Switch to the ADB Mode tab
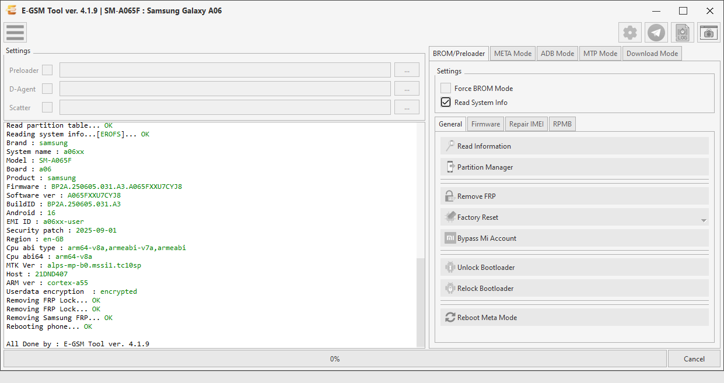Viewport: 724px width, 383px height. (x=557, y=54)
